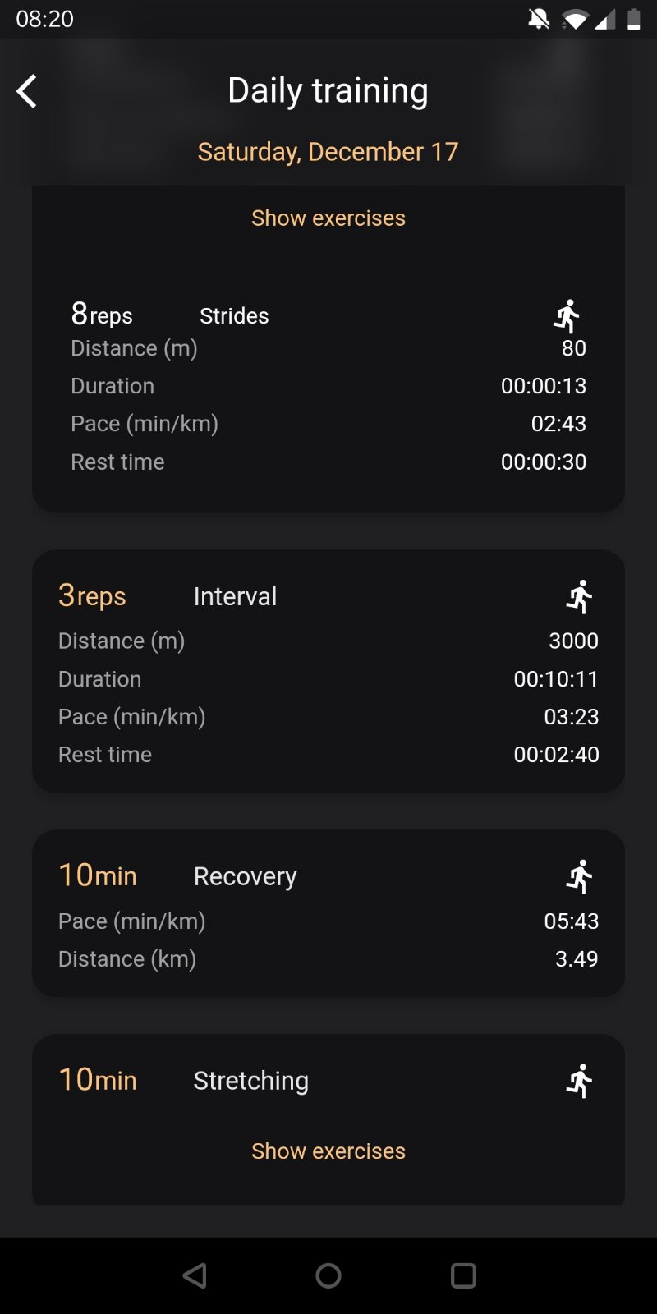Open the 10min Recovery card

pyautogui.click(x=328, y=913)
